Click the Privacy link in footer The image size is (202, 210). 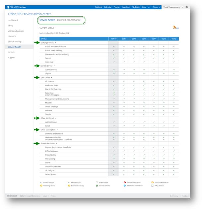pyautogui.click(x=53, y=196)
